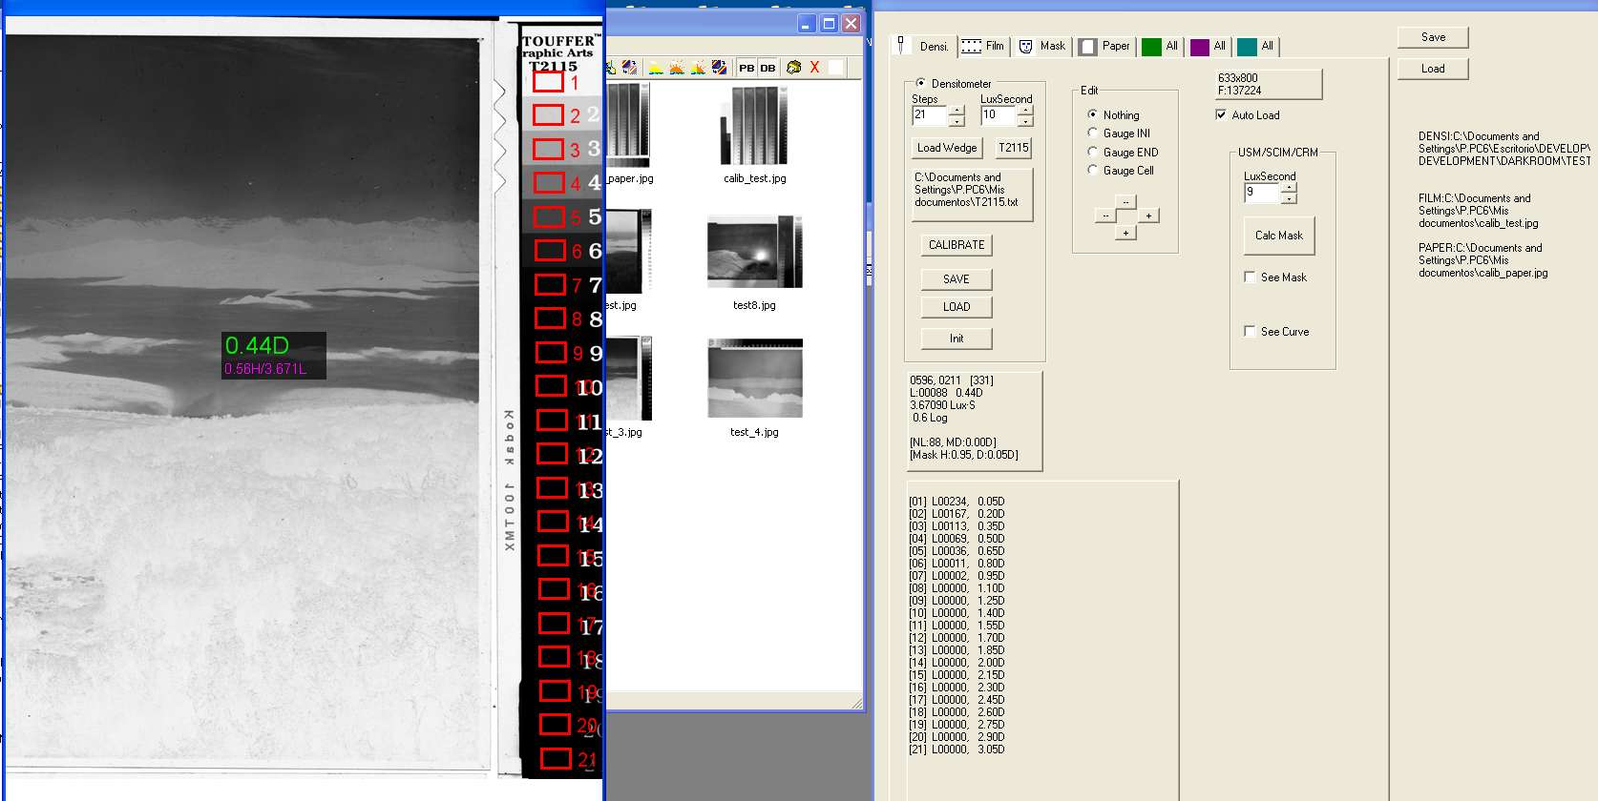
Task: Click the mask face icon on Mask tab
Action: [1026, 46]
